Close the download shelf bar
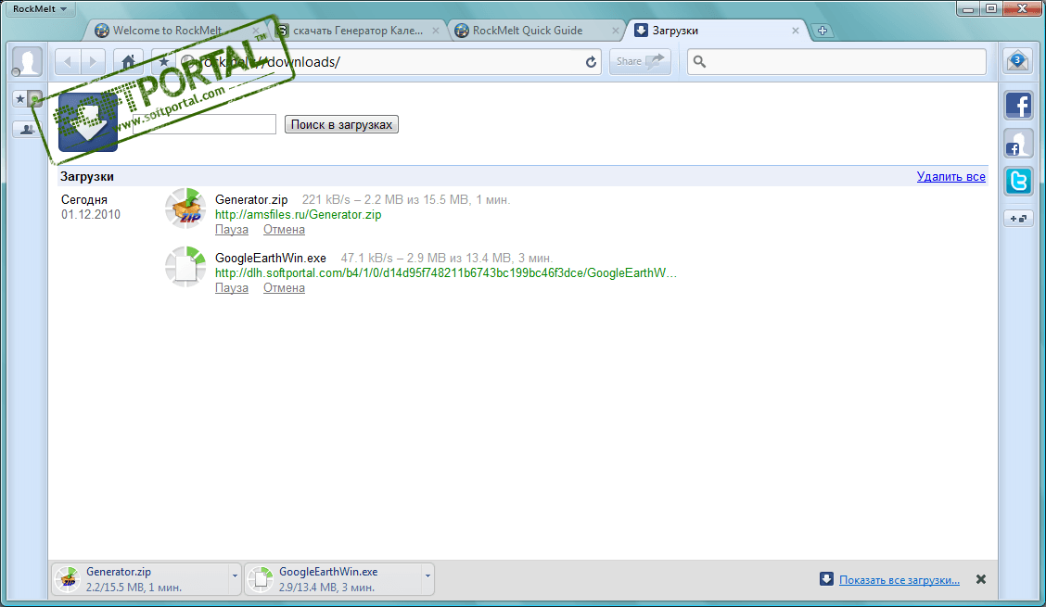1046x607 pixels. [x=981, y=579]
